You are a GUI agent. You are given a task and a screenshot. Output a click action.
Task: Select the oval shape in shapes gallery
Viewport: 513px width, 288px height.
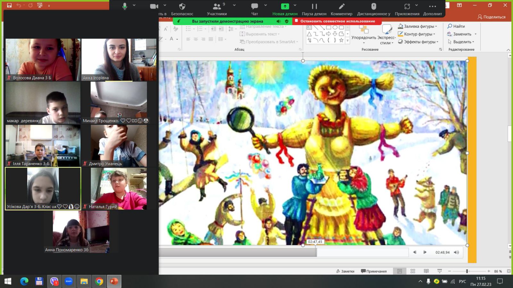(335, 28)
